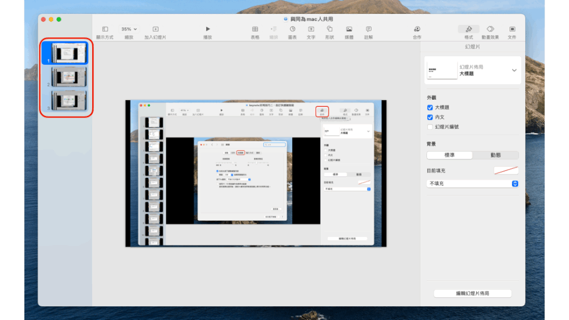Viewport: 569px width, 320px height.
Task: Open the 形狀 shapes icon
Action: click(x=329, y=29)
